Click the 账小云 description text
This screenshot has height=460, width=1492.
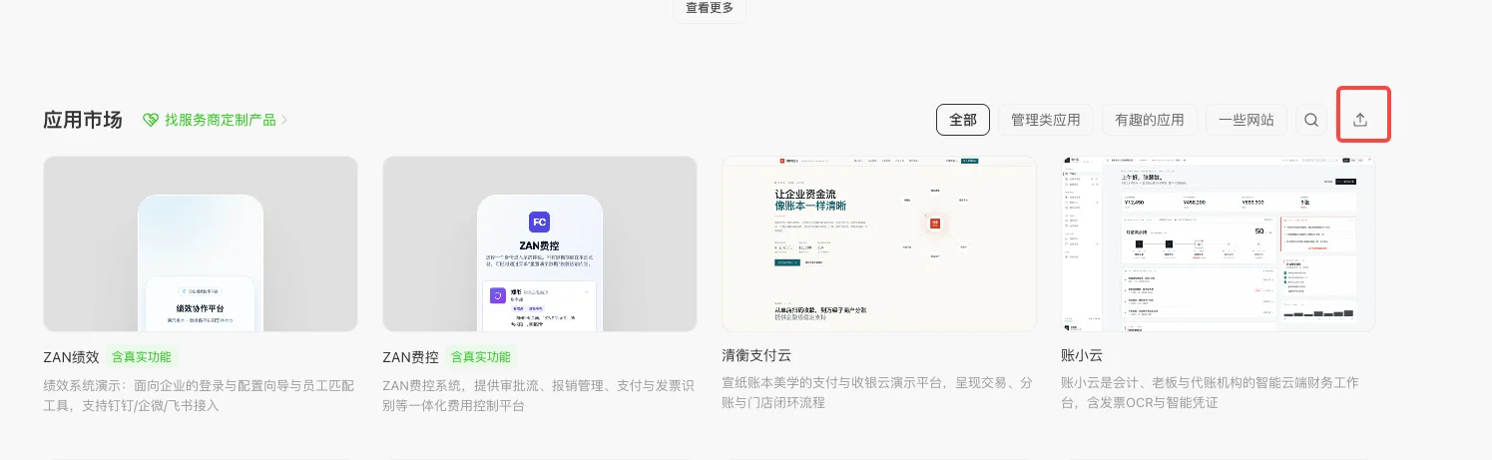click(1210, 393)
